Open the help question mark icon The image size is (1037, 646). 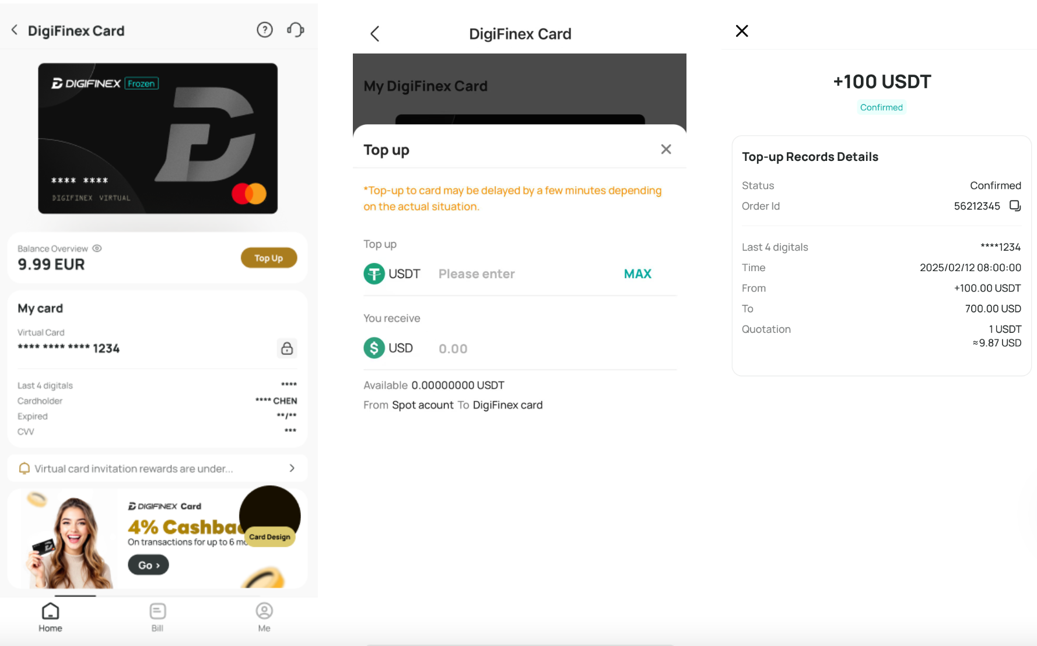click(x=265, y=30)
